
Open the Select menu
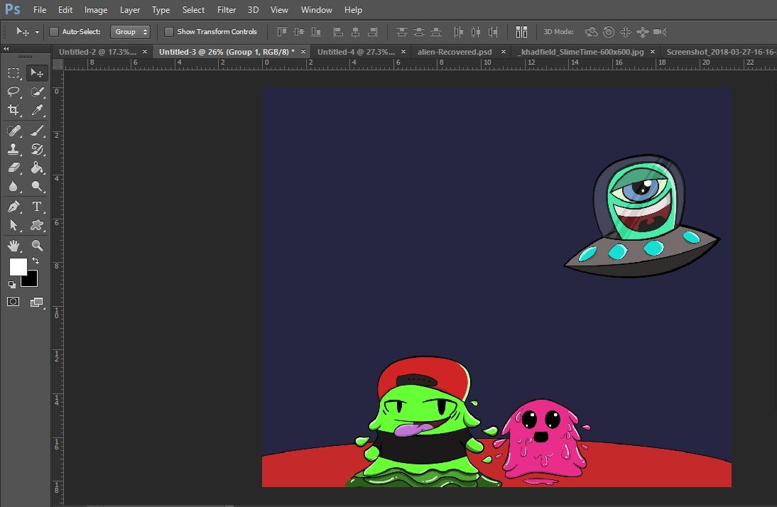193,10
